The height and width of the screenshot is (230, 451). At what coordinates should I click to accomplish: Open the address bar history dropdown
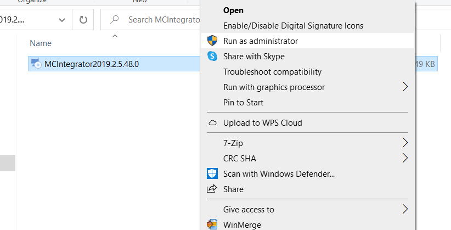[62, 20]
